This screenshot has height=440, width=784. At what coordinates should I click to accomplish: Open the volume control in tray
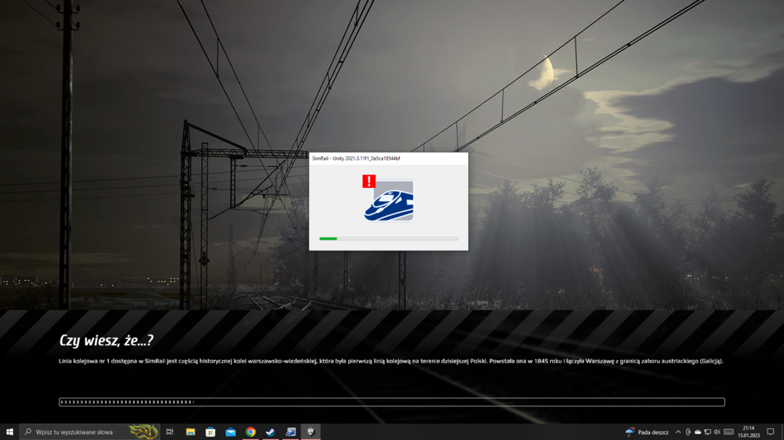click(717, 432)
